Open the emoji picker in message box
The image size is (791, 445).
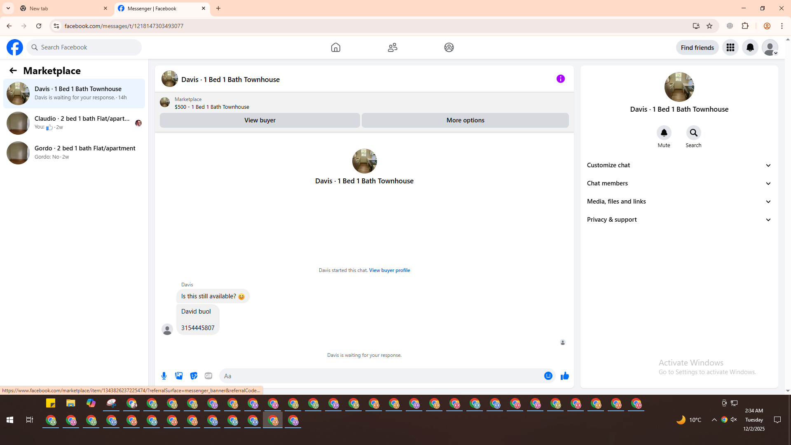tap(548, 376)
